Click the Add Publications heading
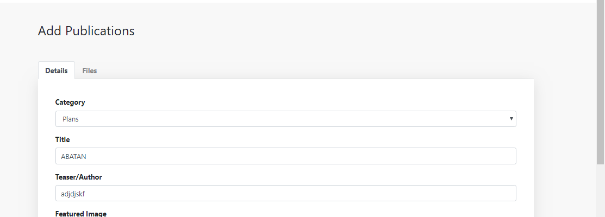The height and width of the screenshot is (217, 605). tap(86, 31)
